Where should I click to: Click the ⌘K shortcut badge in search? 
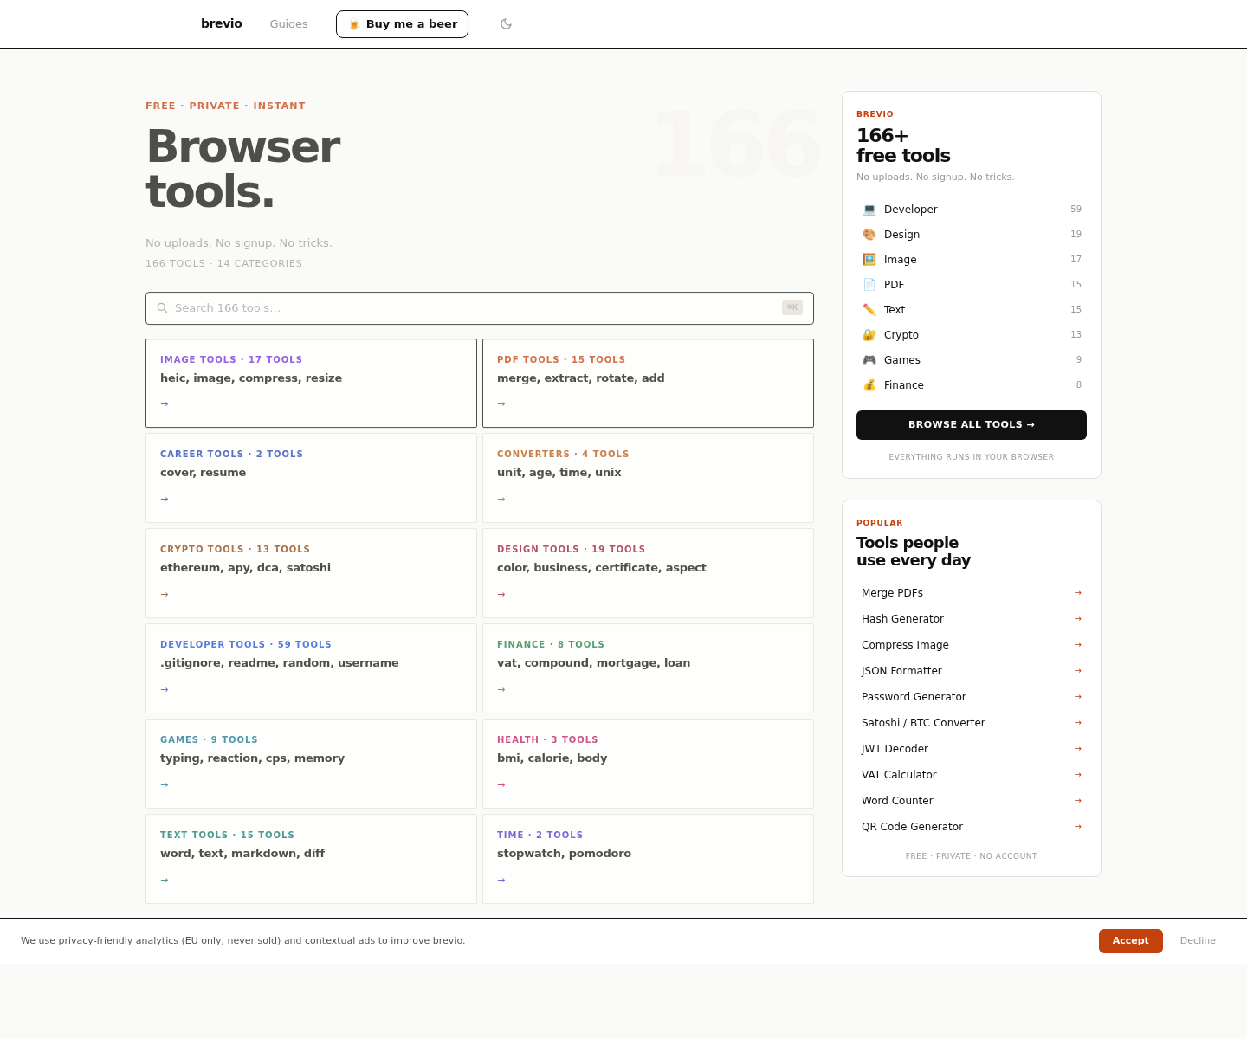click(792, 307)
